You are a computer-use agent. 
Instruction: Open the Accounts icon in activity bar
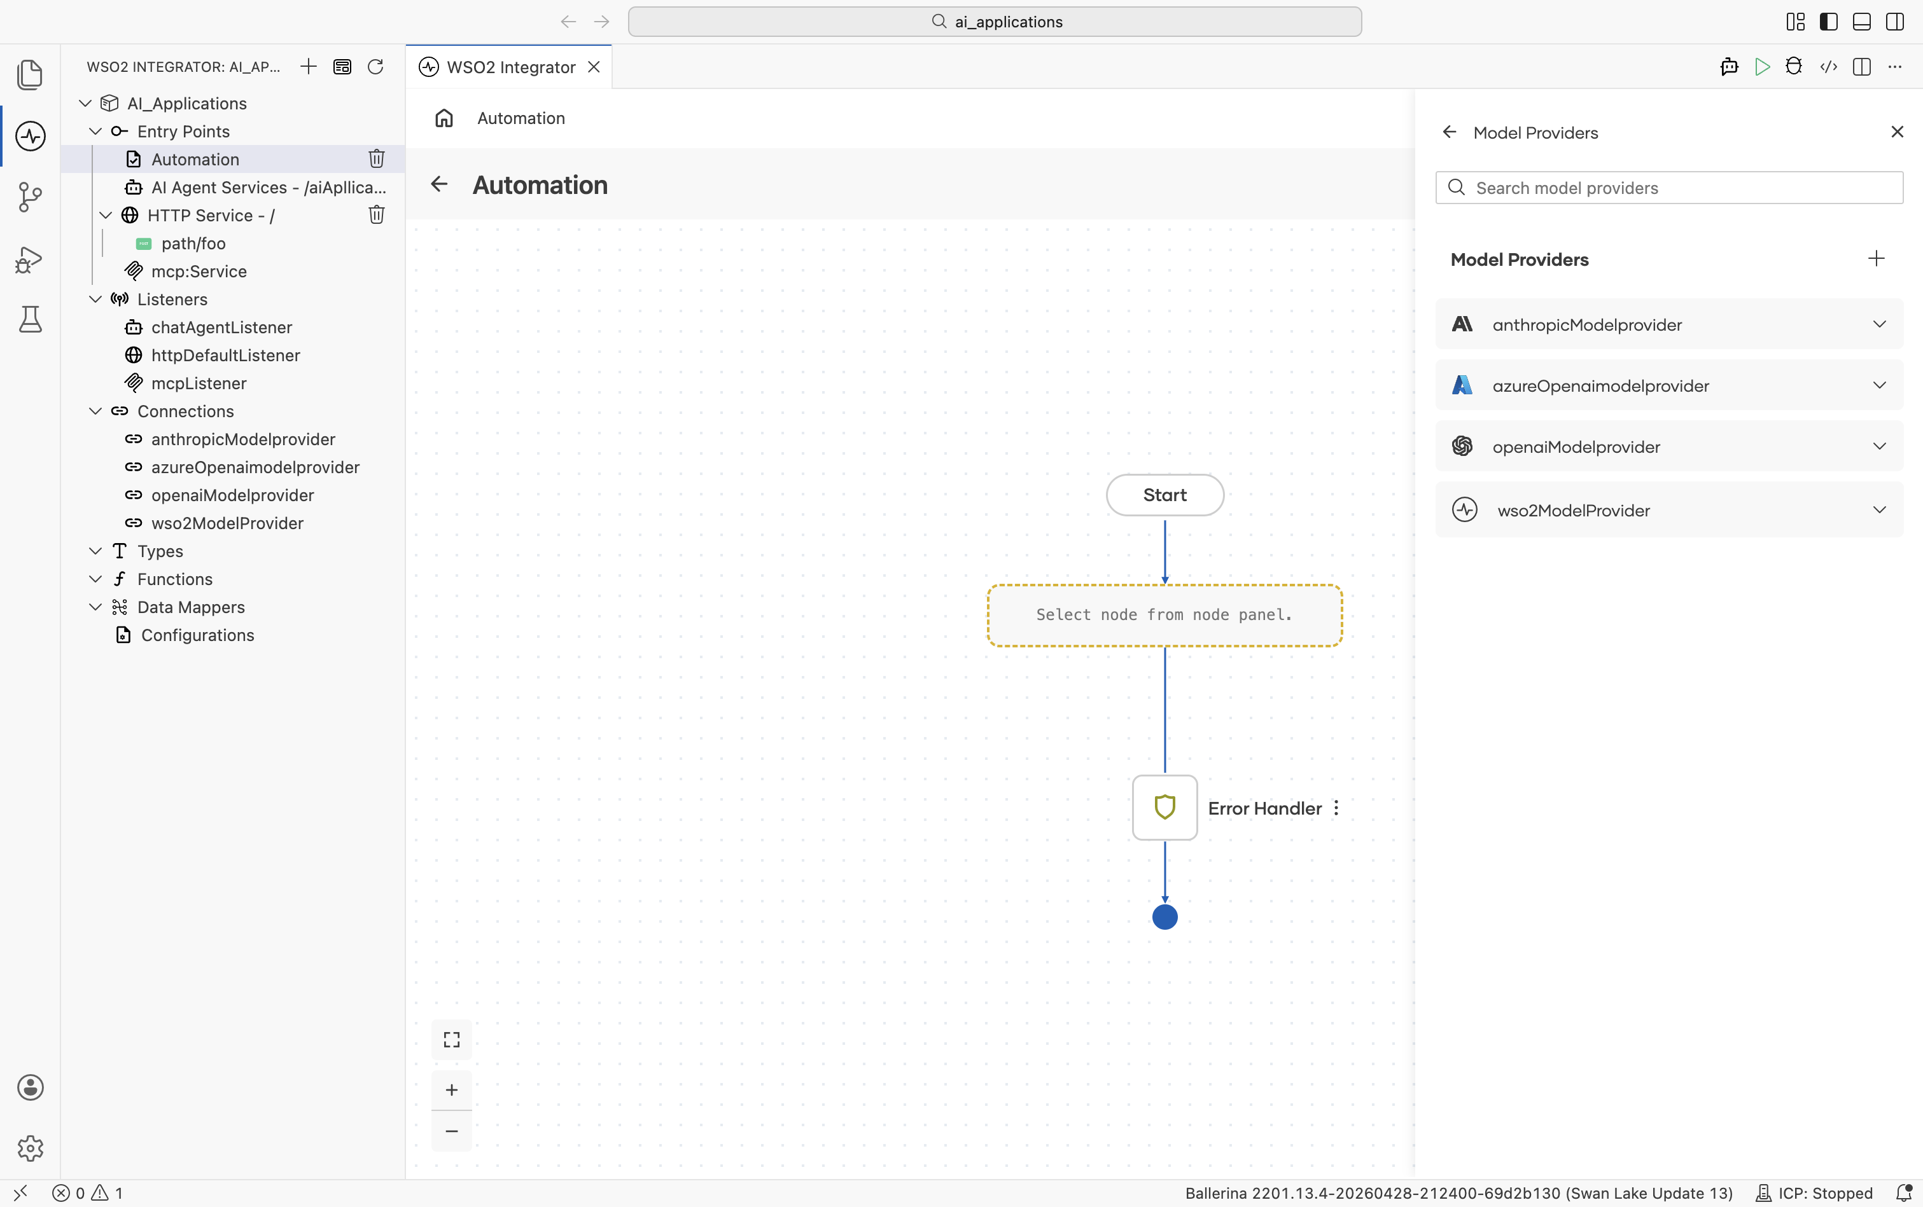[31, 1087]
